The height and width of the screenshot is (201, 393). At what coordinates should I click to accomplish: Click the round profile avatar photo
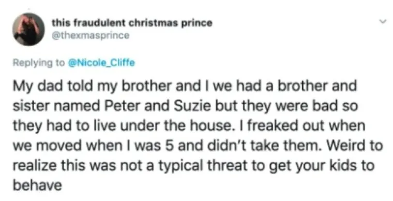tap(28, 29)
